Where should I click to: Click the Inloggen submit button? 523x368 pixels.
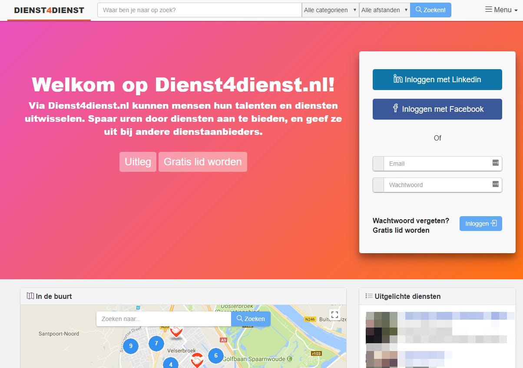(x=481, y=224)
